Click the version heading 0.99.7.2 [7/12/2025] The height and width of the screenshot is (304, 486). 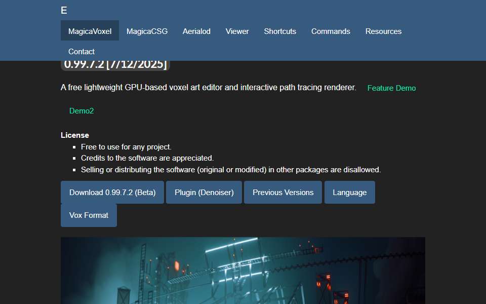pyautogui.click(x=115, y=65)
